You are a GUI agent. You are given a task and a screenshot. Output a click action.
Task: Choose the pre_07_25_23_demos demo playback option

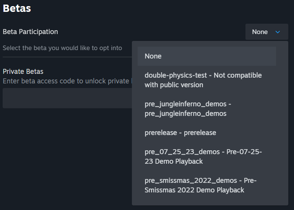(x=203, y=156)
